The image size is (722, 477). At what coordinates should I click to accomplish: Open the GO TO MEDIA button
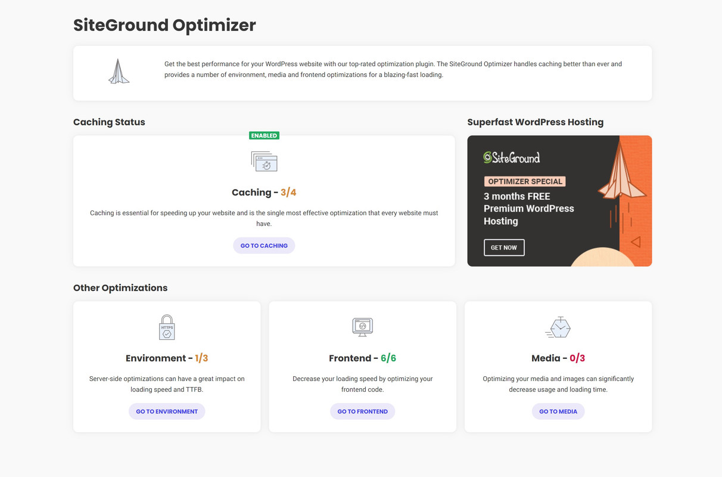[x=558, y=411]
